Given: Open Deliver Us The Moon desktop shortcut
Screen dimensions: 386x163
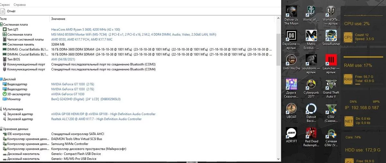Looking at the screenshot, I should click(291, 15).
